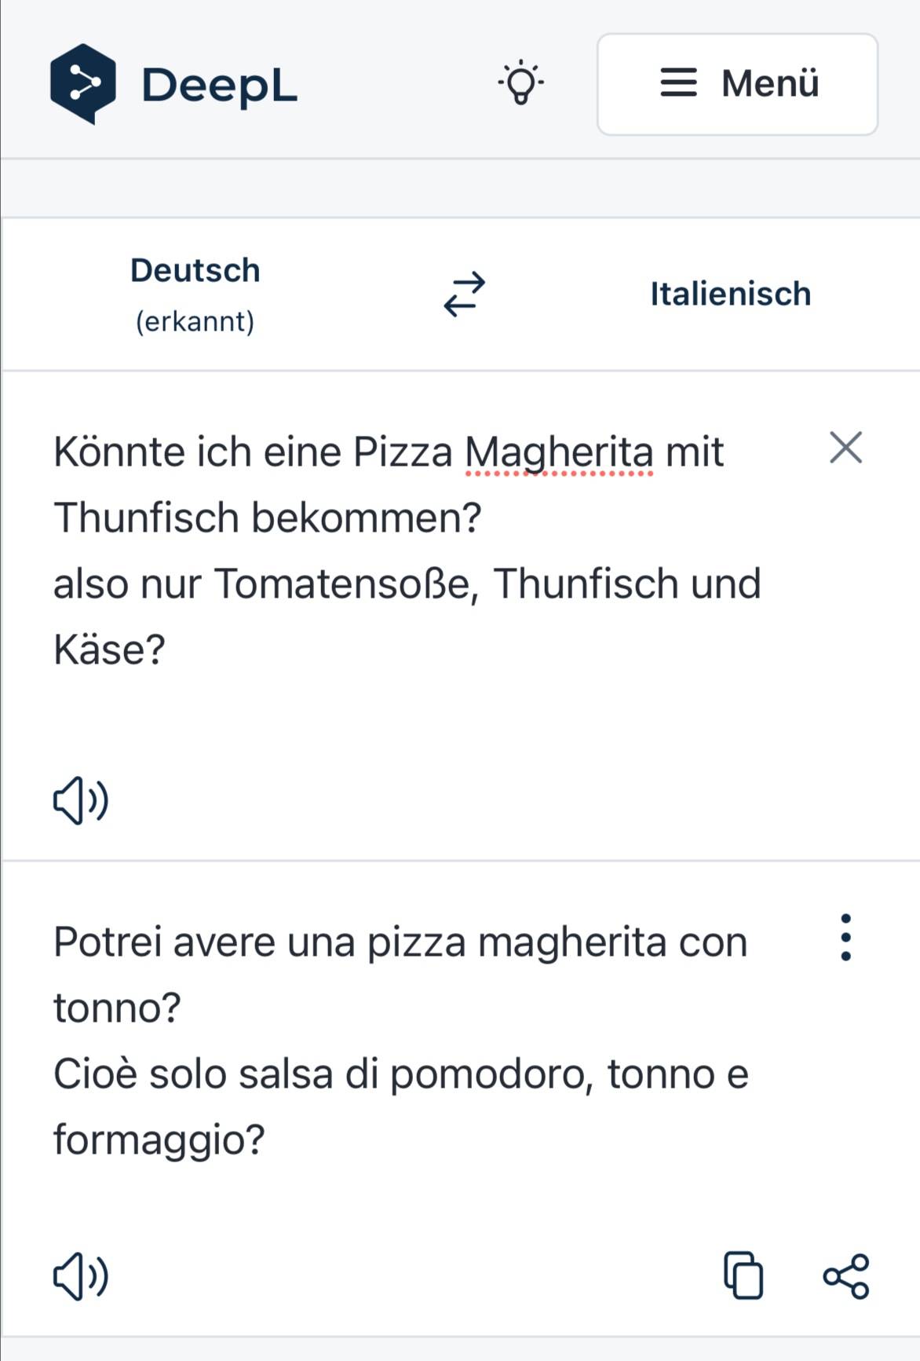Click the word 'tonno?' in translation
The width and height of the screenshot is (920, 1361).
click(x=117, y=1008)
